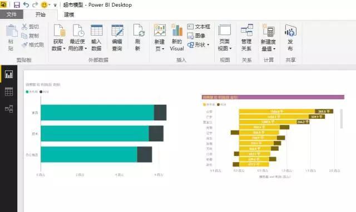Screen dimensions: 356x212
Task: Open the smiley feedback icon
Action: pos(44,5)
